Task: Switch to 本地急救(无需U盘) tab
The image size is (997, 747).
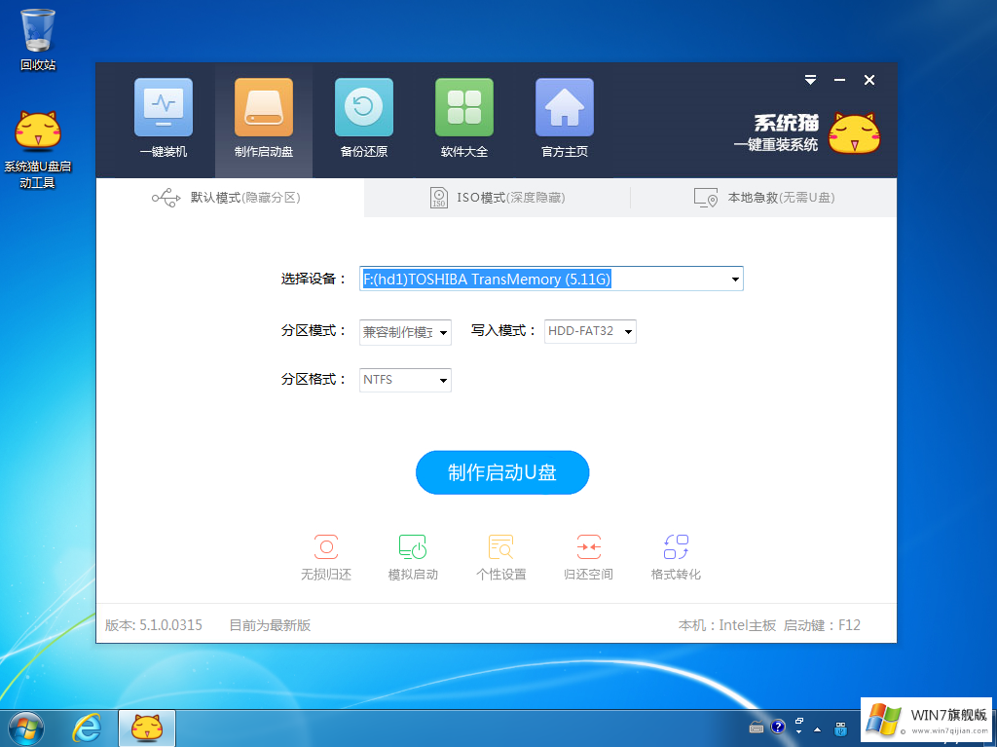Action: tap(763, 198)
